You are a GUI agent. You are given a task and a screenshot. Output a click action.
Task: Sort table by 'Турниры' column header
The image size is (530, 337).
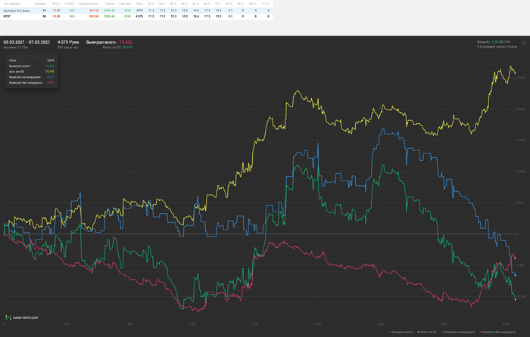(x=40, y=4)
